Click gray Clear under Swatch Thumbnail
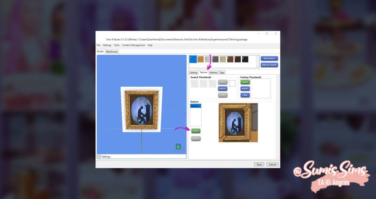The width and height of the screenshot is (376, 199). click(x=223, y=95)
